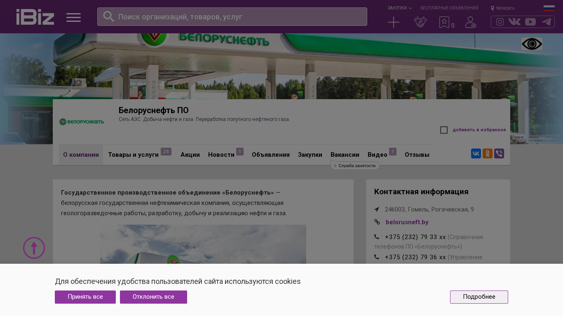Click the handshake icon in header
Viewport: 563px width, 316px height.
(420, 22)
